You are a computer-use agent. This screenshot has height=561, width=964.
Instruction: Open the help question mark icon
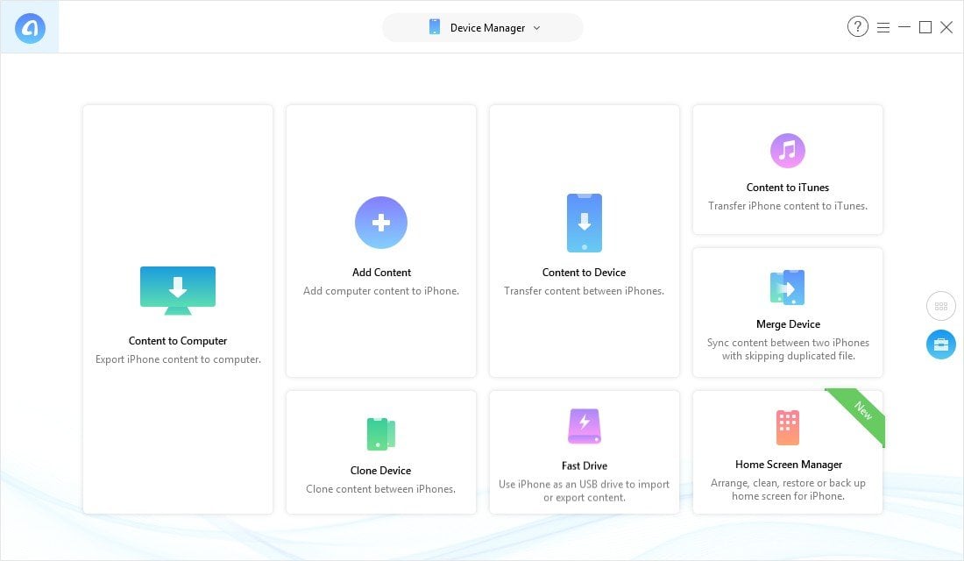[x=857, y=27]
